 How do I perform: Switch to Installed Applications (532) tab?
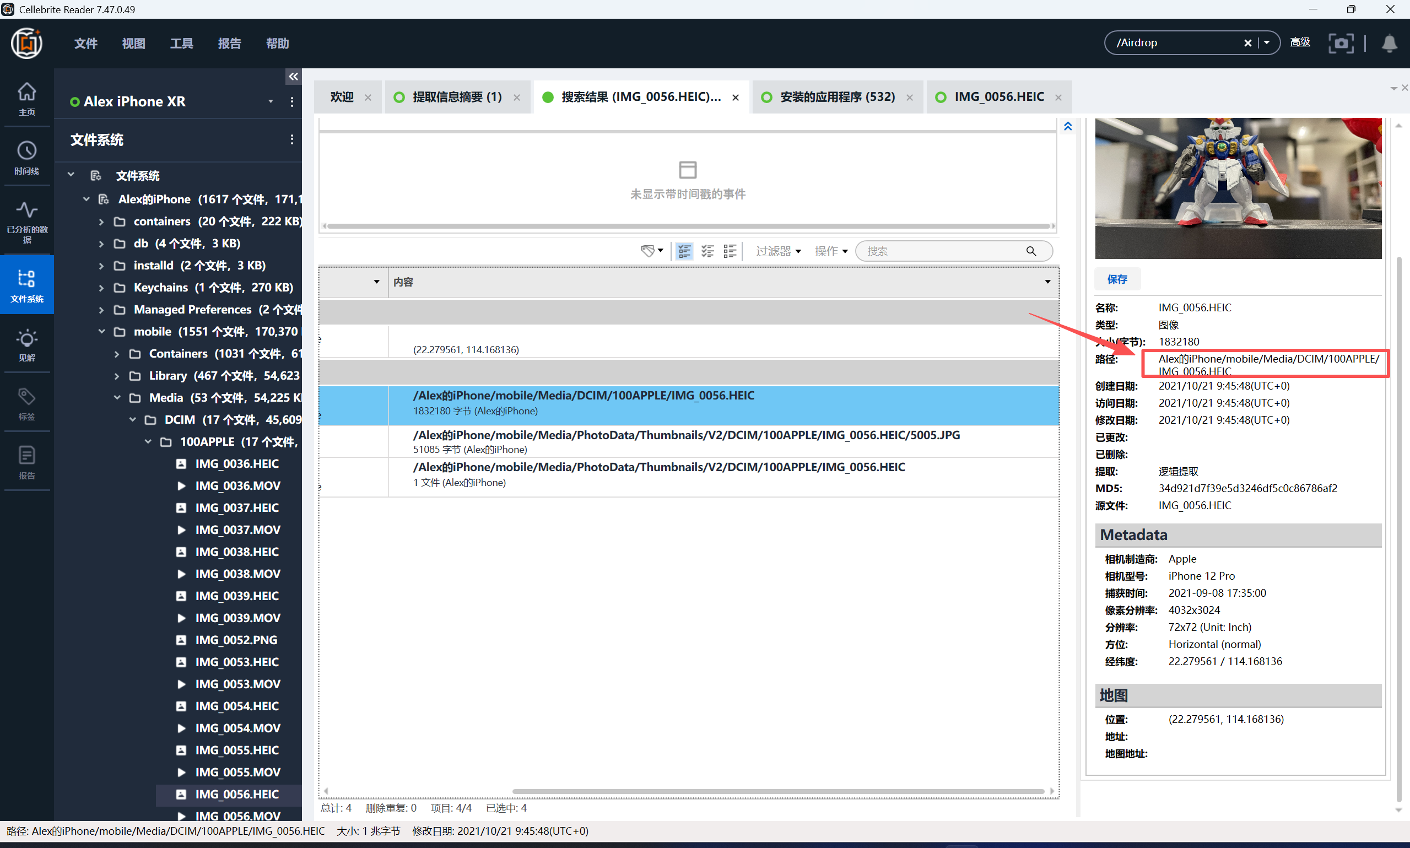pyautogui.click(x=837, y=97)
